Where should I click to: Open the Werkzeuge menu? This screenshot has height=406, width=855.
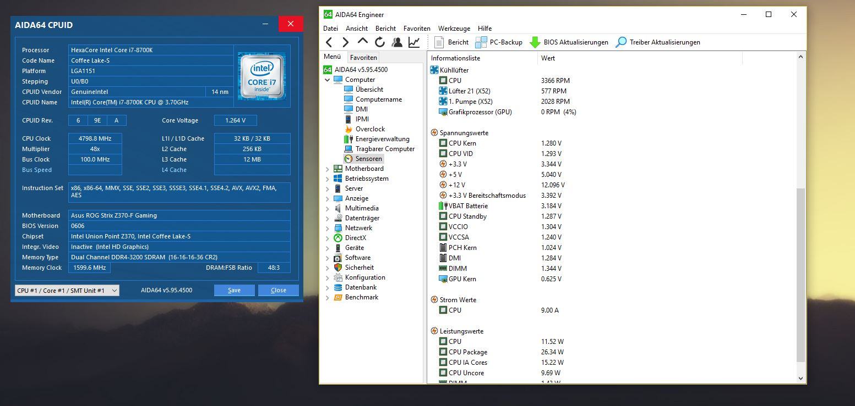point(454,29)
